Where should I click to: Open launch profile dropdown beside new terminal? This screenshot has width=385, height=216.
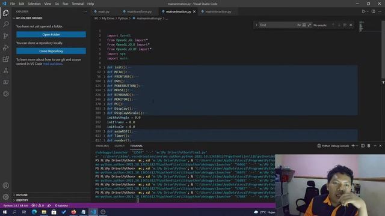click(x=357, y=146)
